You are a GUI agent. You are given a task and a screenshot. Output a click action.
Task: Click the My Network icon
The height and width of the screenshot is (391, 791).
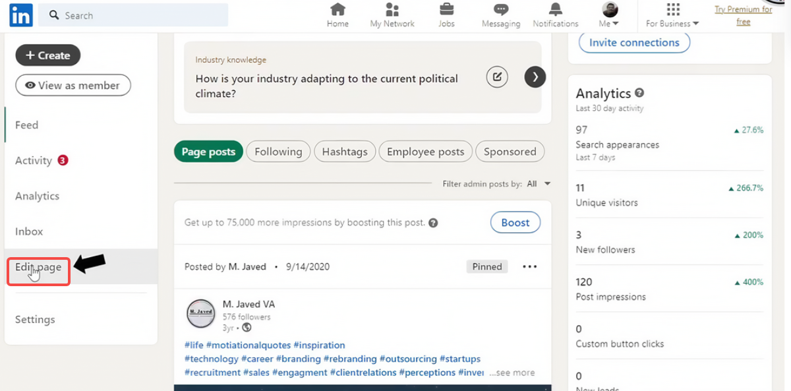click(392, 13)
